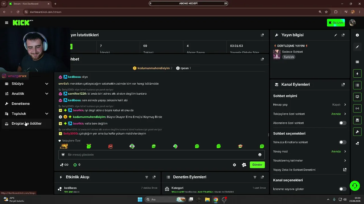Open Yasaklanmış kelimeler chevron
Image resolution: width=364 pixels, height=204 pixels.
coord(345,161)
